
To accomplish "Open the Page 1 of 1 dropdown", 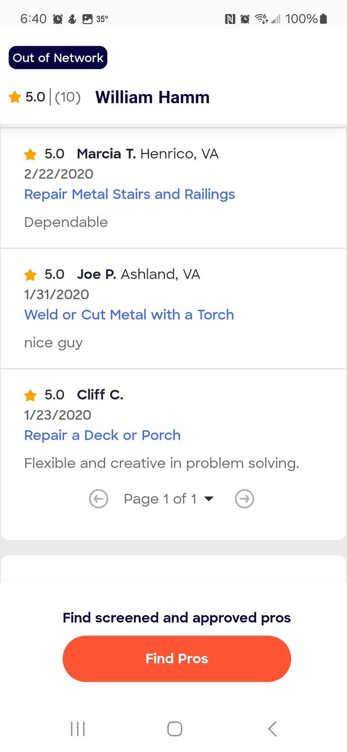I will tap(169, 499).
